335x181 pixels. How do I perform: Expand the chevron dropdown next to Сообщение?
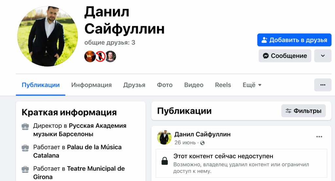click(x=323, y=56)
